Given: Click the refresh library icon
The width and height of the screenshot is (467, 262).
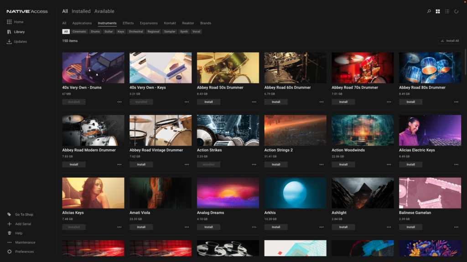Looking at the screenshot, I should tap(456, 11).
